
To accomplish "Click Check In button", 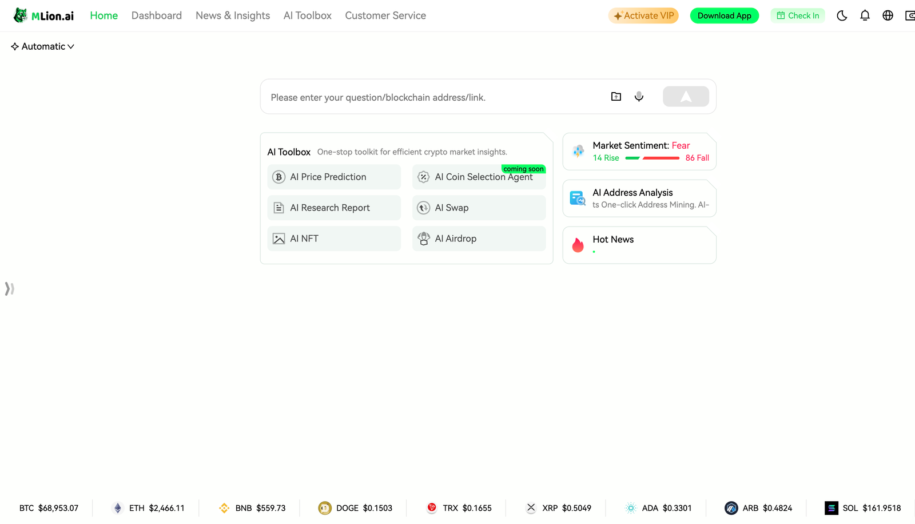I will 798,15.
